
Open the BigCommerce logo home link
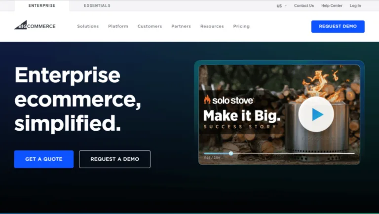pyautogui.click(x=35, y=25)
